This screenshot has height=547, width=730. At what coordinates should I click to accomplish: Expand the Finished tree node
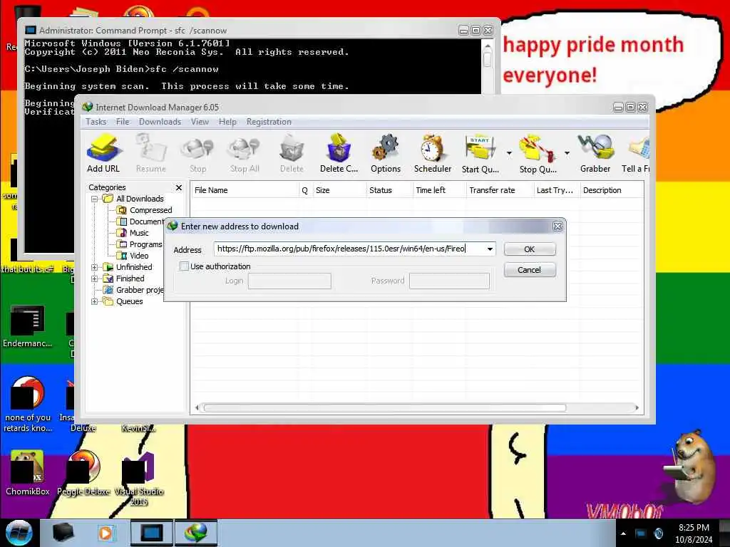[x=95, y=278]
